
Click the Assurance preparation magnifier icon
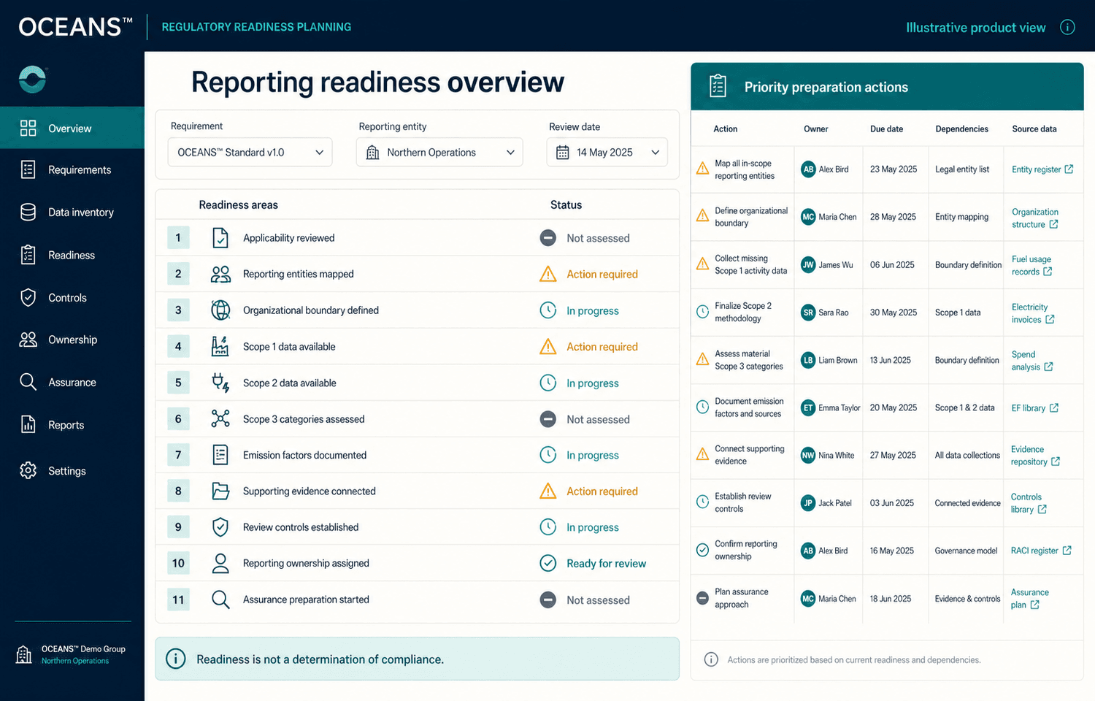pos(220,600)
